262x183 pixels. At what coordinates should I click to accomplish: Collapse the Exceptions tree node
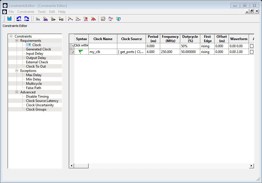(x=17, y=71)
